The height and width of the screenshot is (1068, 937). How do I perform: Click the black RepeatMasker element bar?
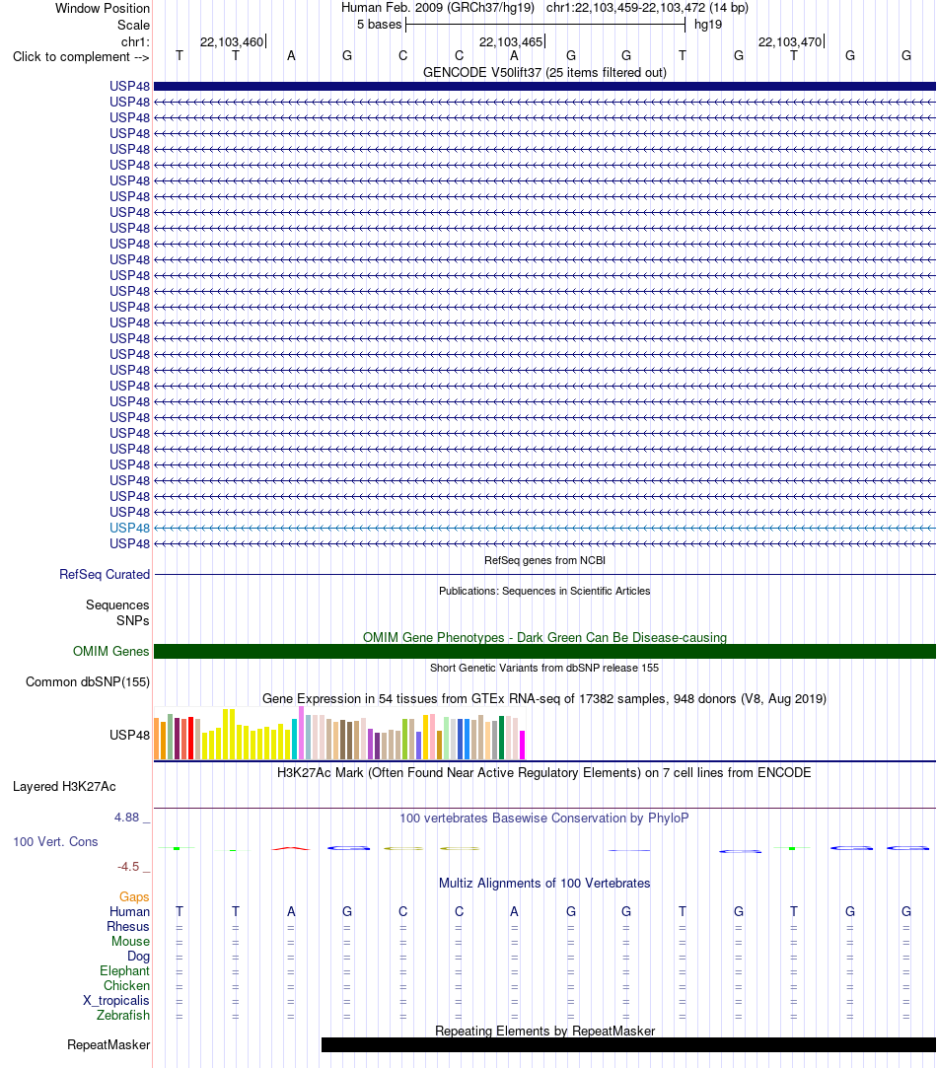pos(628,1045)
